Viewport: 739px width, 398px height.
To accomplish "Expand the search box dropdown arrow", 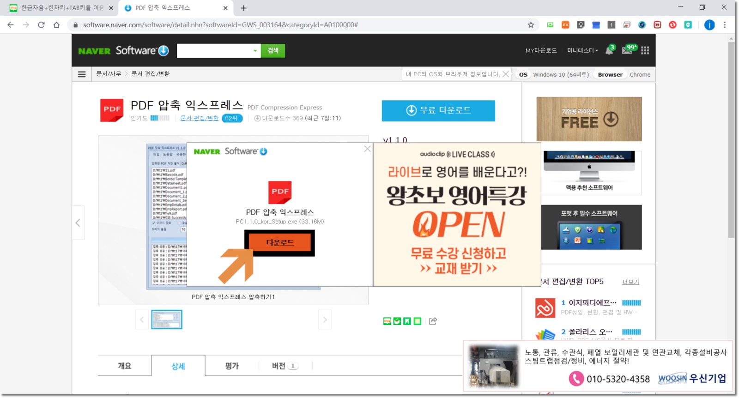I will click(x=255, y=51).
